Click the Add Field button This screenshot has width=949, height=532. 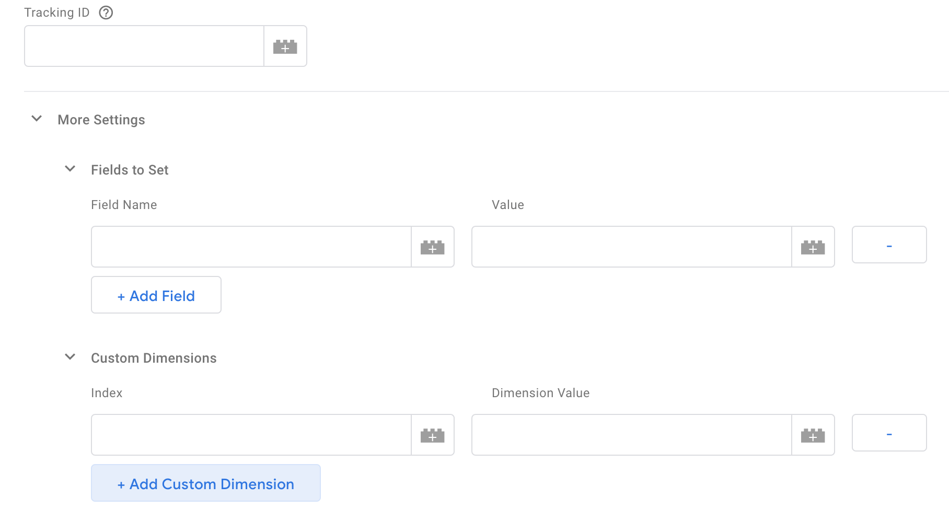click(156, 295)
